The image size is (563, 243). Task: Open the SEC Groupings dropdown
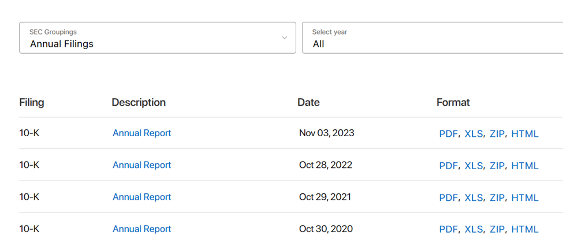(157, 38)
